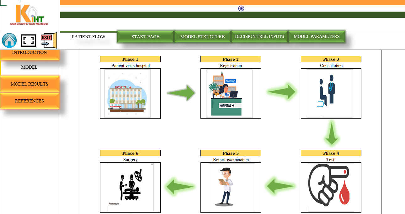Click the arrow pointing to Surgery phase
405x214 pixels.
pos(180,187)
